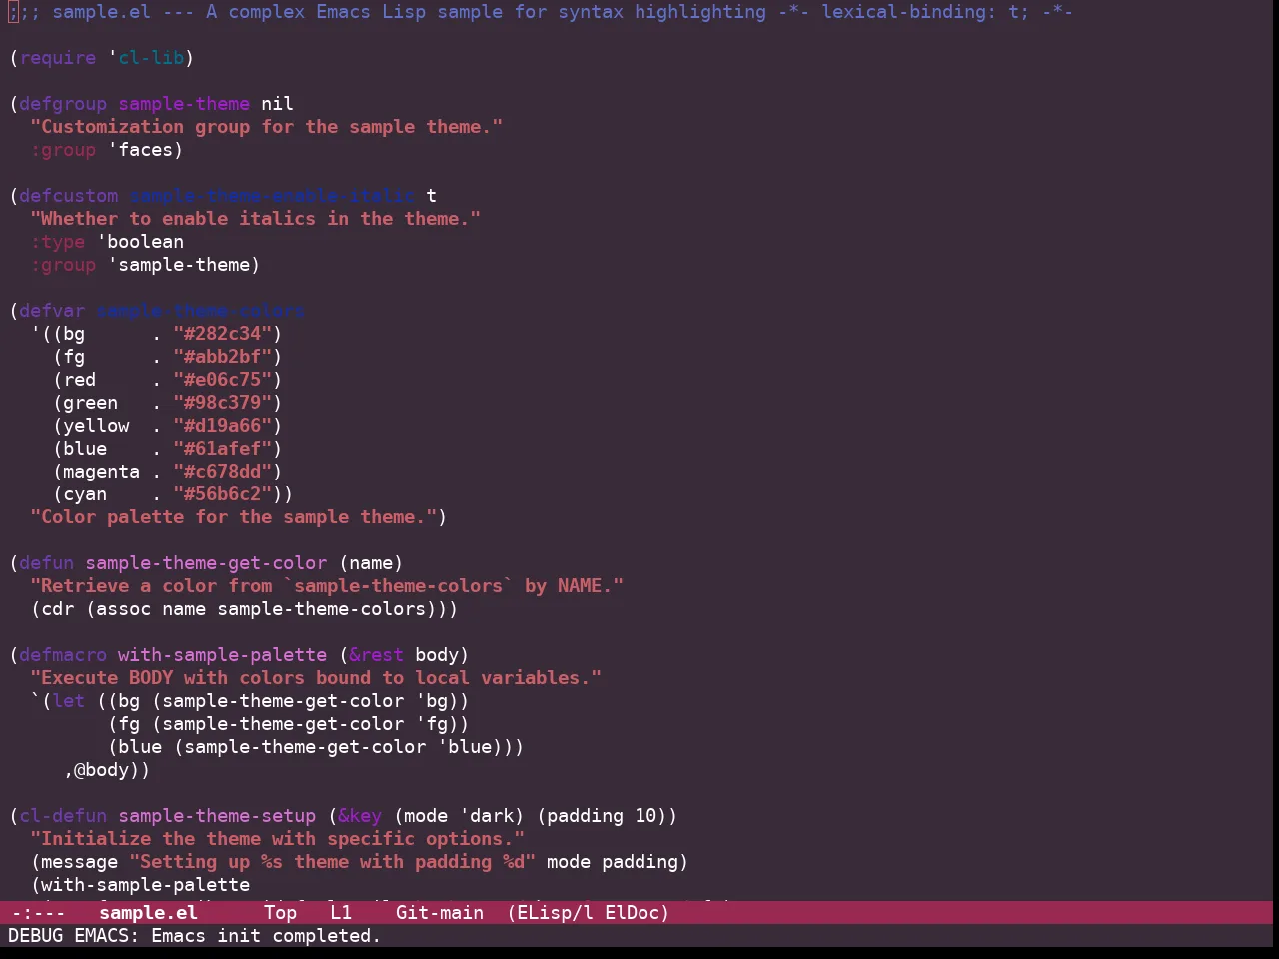
Task: Click the 'cl-lib' symbol
Action: (x=151, y=58)
